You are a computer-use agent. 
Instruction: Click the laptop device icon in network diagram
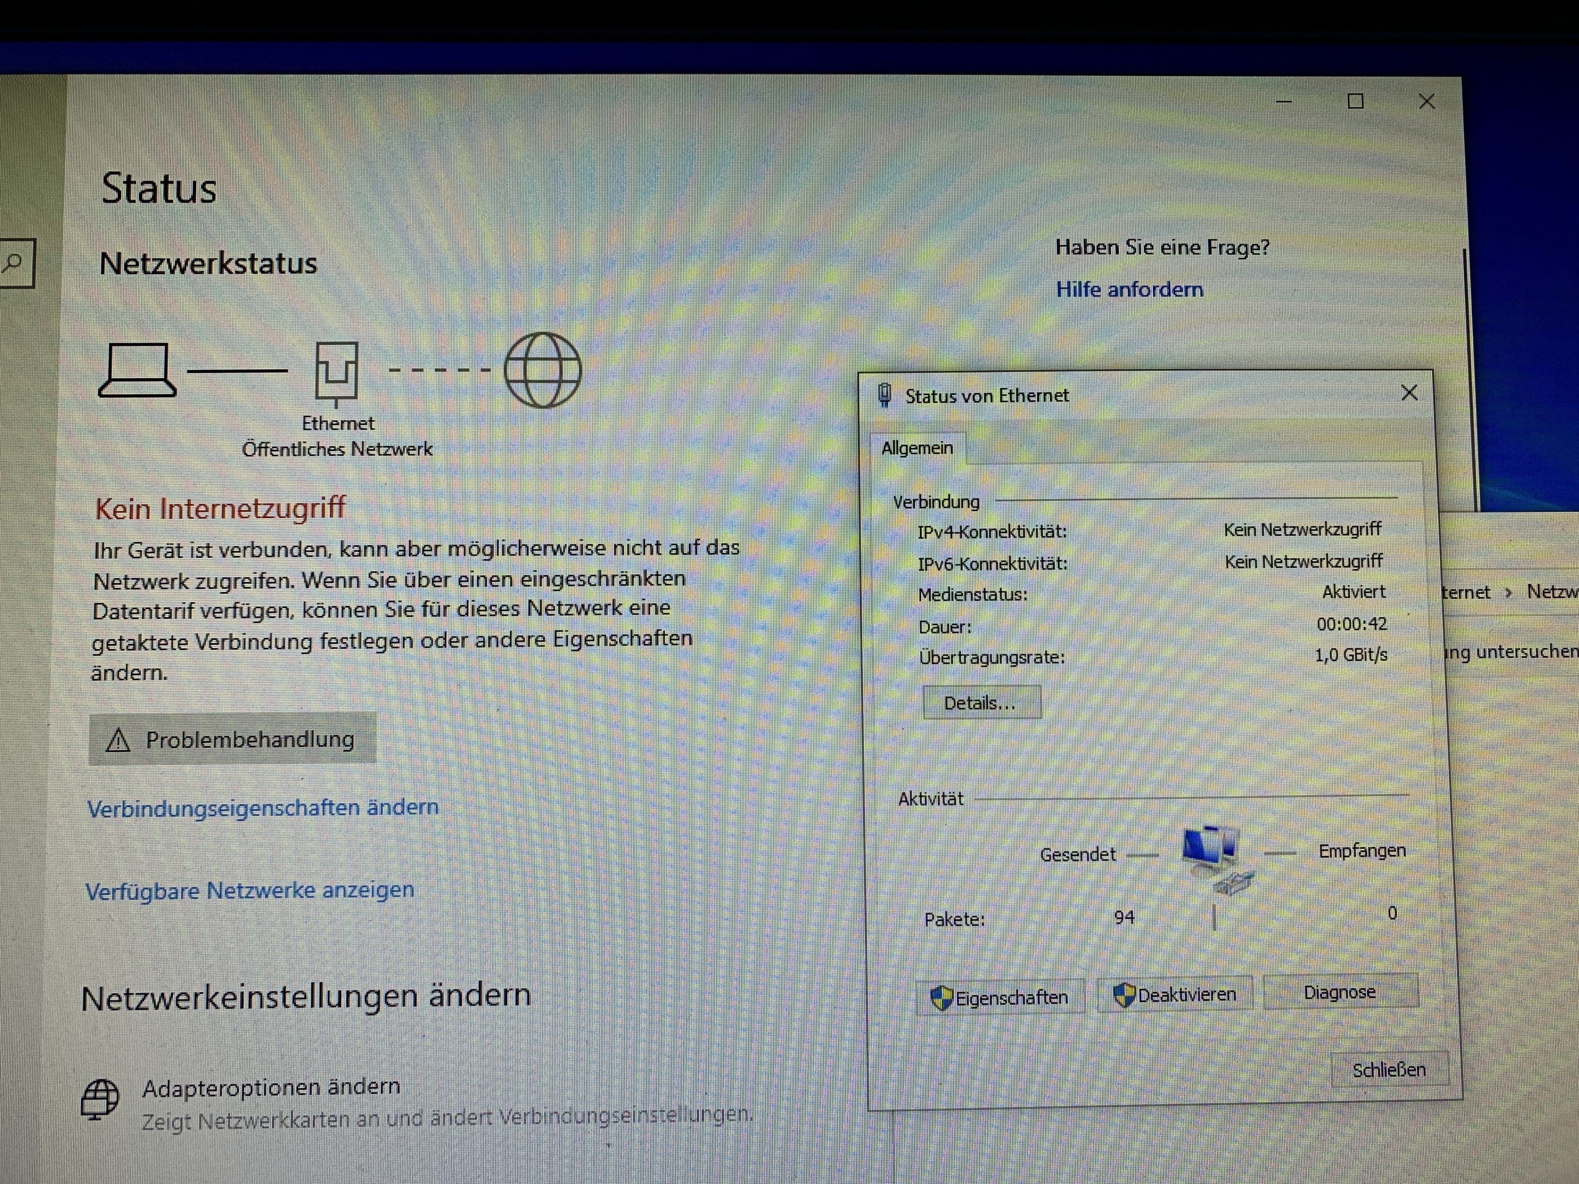137,370
